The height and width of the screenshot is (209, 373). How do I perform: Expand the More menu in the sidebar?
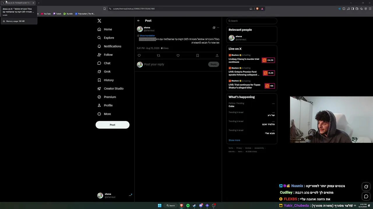[104, 114]
